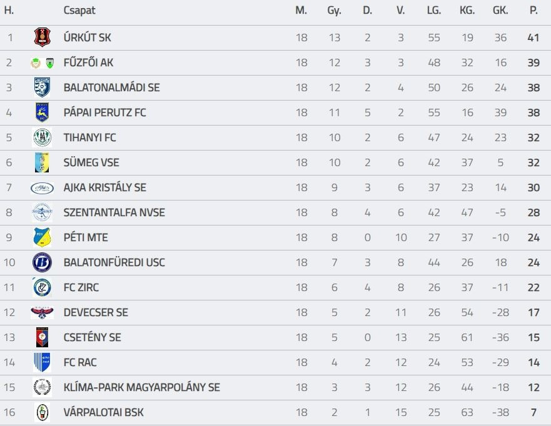551x426 pixels.
Task: Select the Szentantalfa NVSE team name
Action: click(114, 212)
